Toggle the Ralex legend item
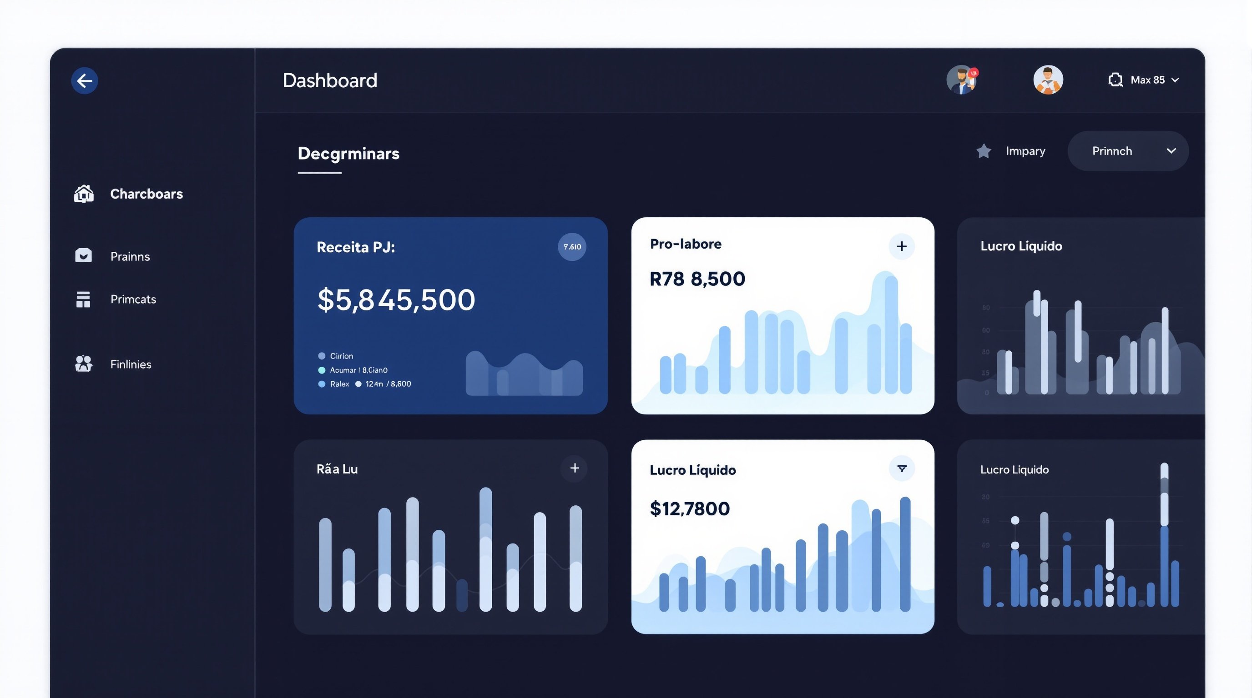This screenshot has width=1252, height=698. [x=340, y=384]
